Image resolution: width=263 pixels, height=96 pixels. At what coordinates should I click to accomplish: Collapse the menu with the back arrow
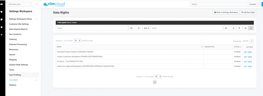[37, 4]
